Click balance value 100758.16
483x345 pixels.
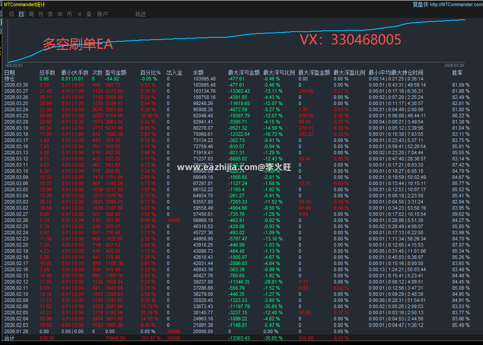204,98
